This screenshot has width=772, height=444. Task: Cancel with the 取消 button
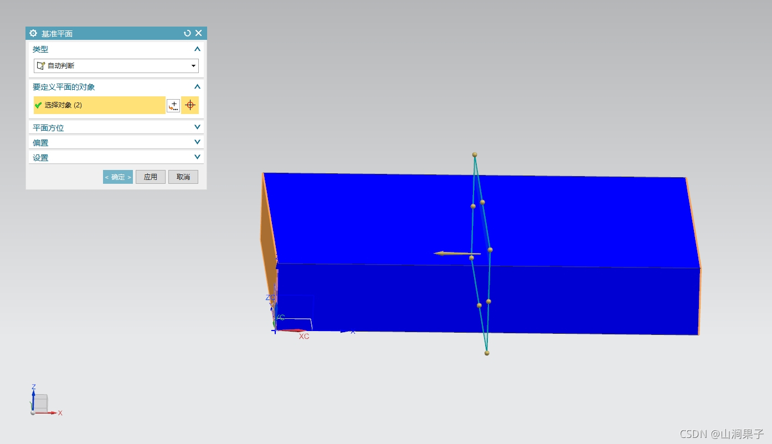tap(183, 177)
